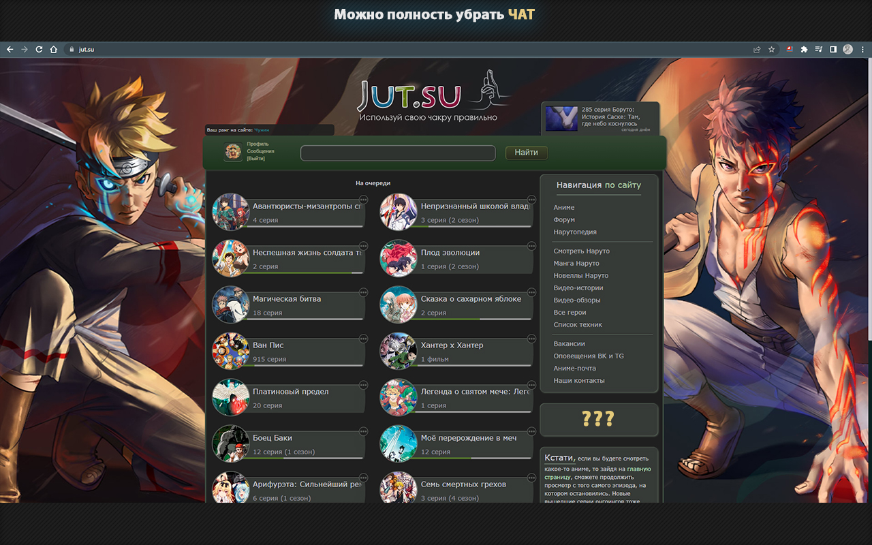Open the Магическая битва round thumbnail
The image size is (872, 545).
point(231,305)
